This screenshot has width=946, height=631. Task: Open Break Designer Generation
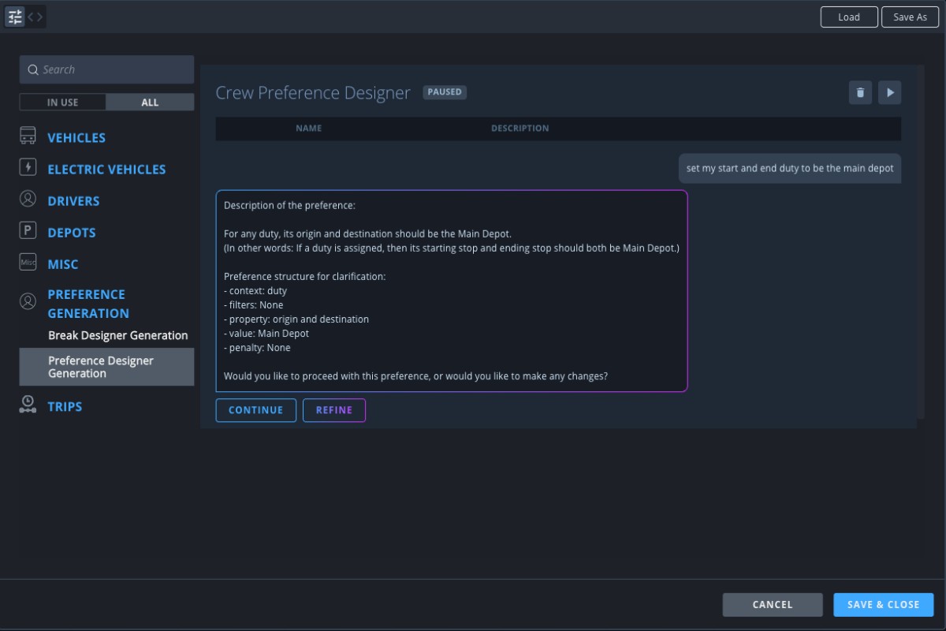coord(118,335)
